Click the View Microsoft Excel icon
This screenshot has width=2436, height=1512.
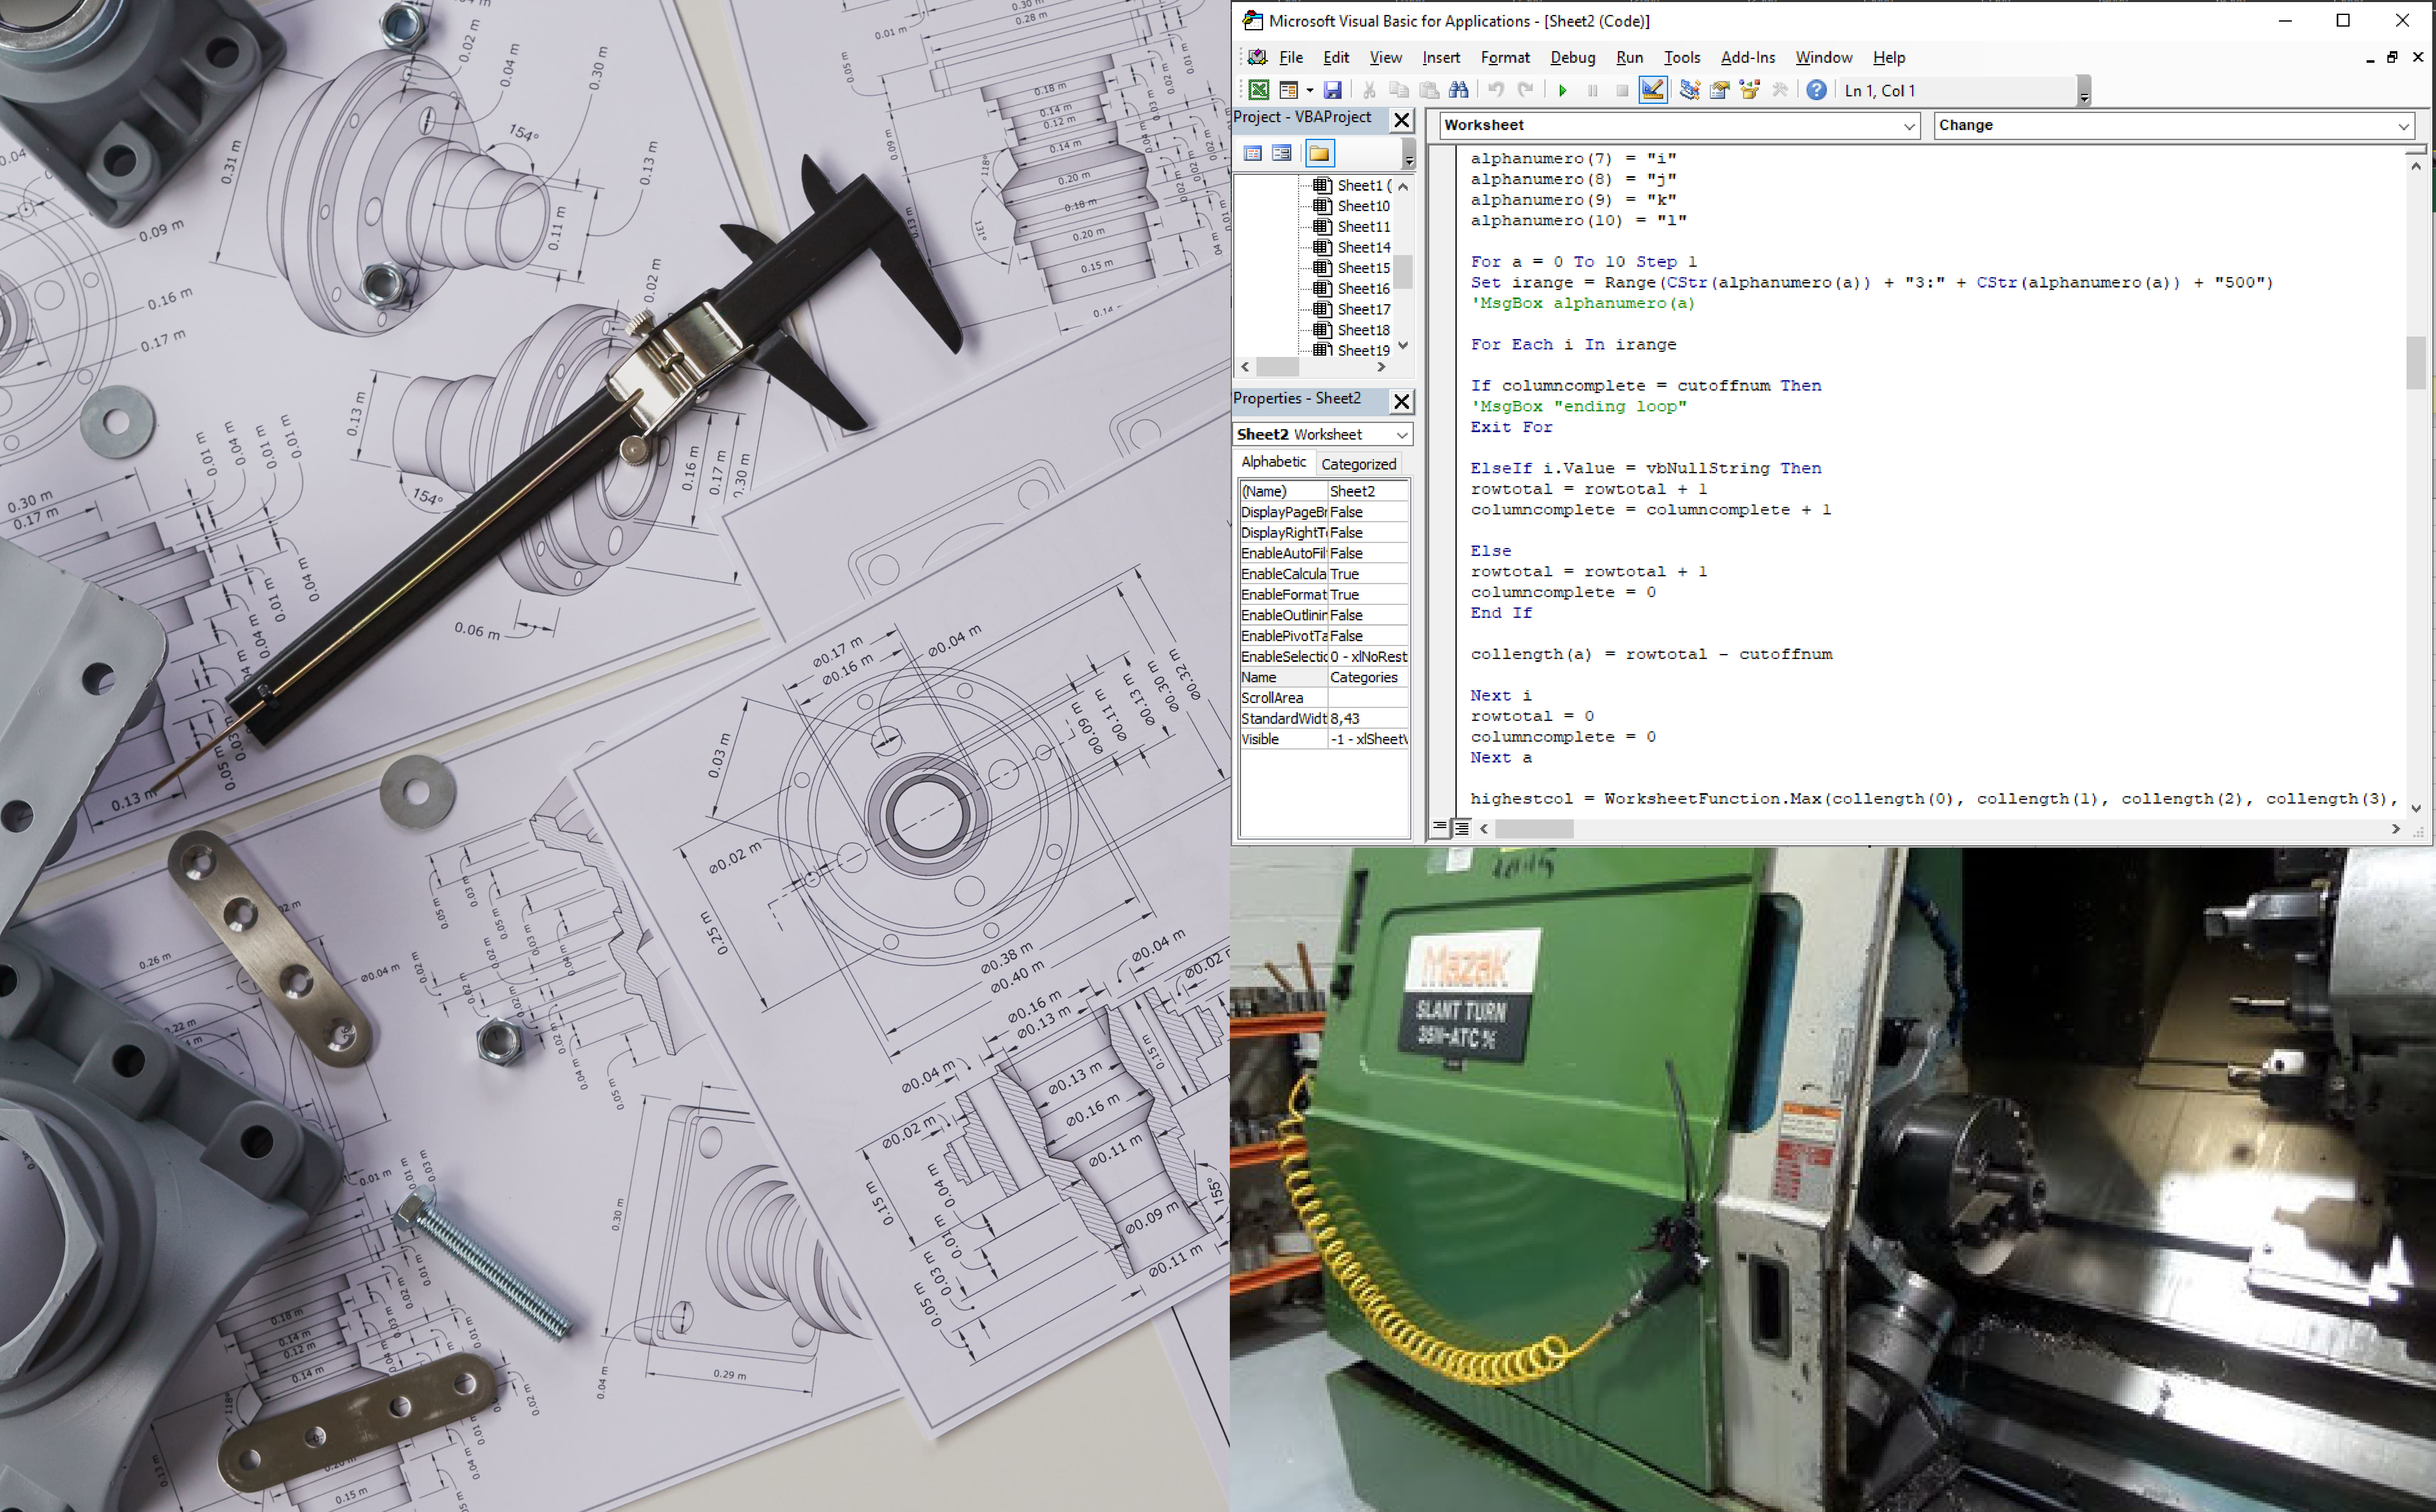coord(1259,90)
